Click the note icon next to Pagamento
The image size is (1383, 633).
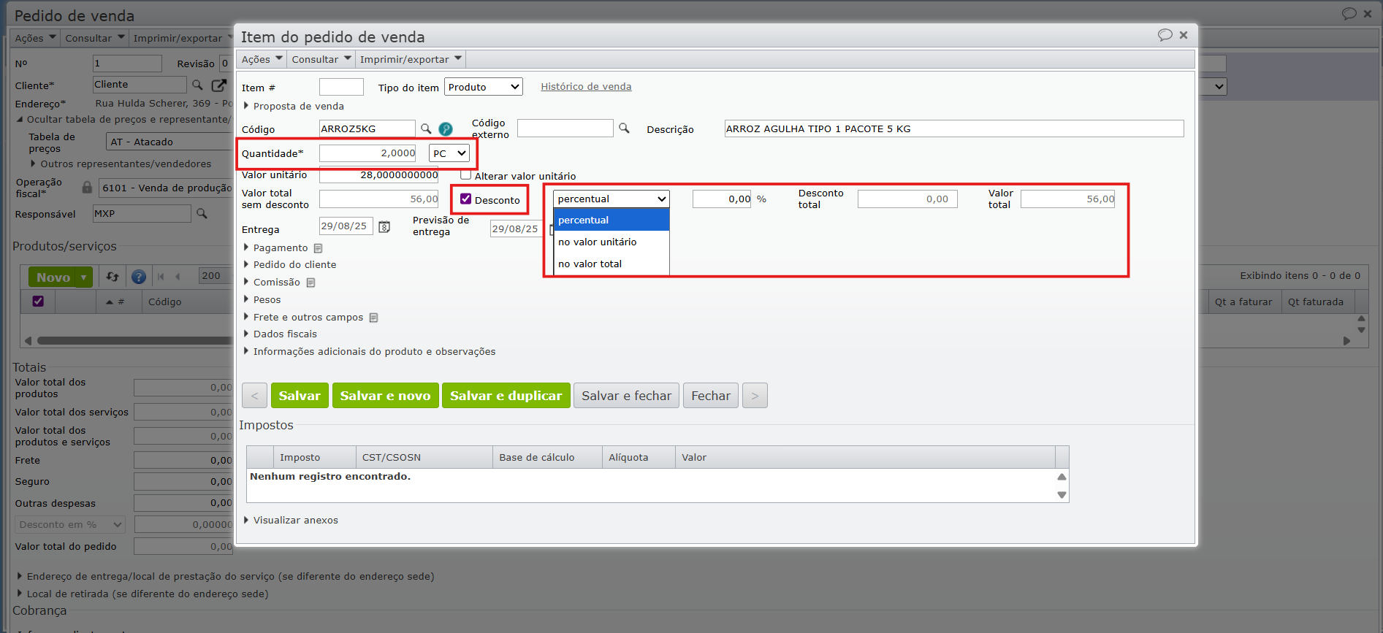coord(318,248)
